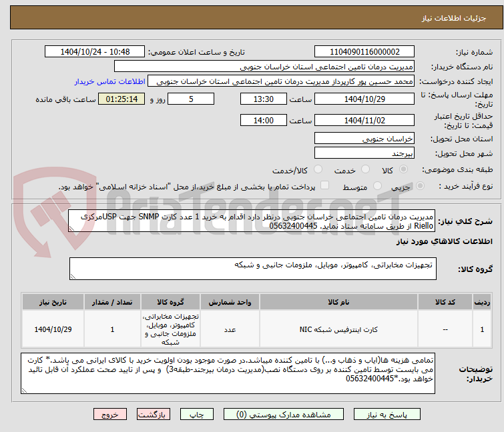
Task: Open مشاهده مدارک پیوستی (0) button
Action: coord(284,415)
